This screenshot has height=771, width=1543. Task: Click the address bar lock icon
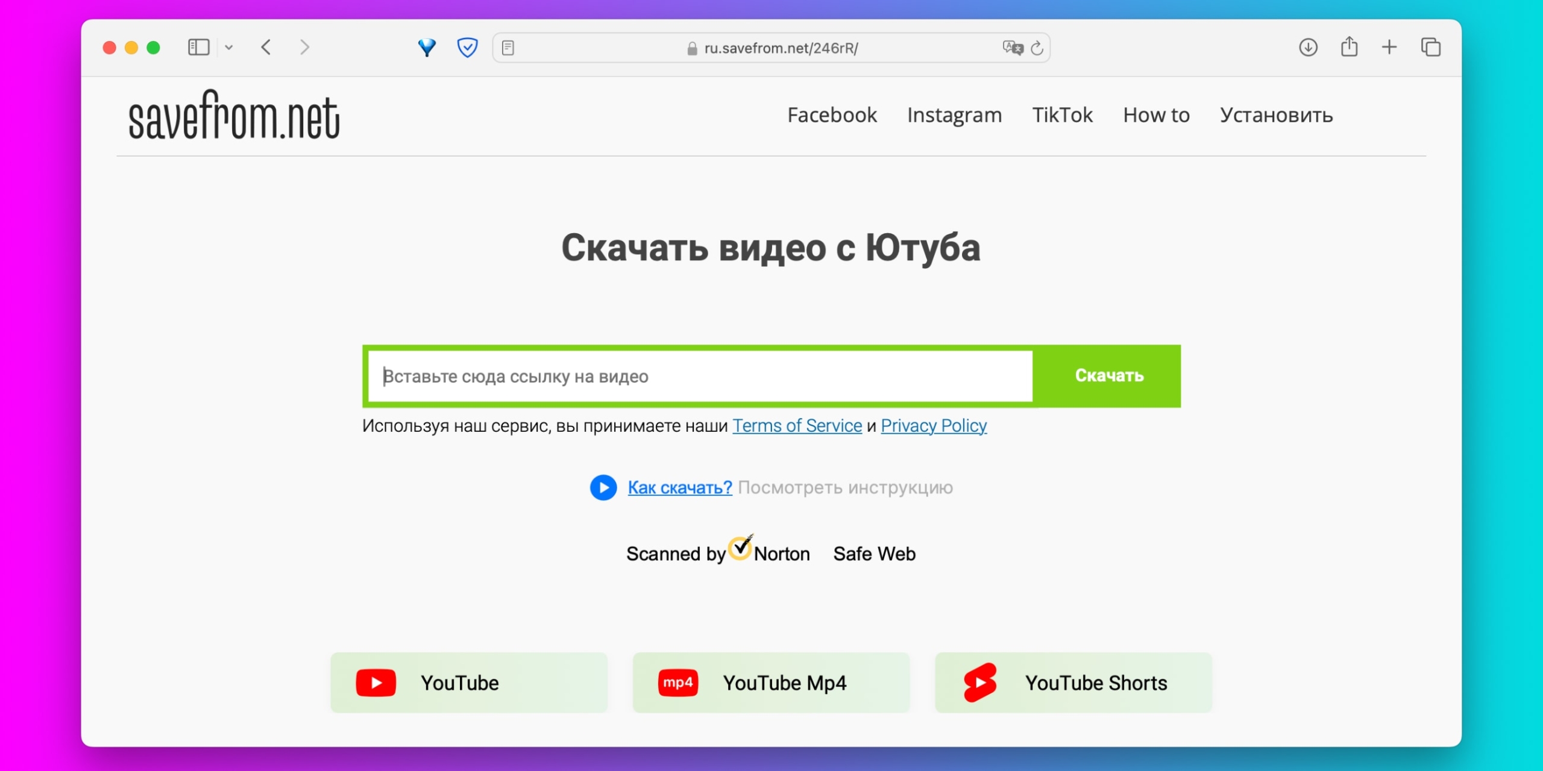(692, 48)
